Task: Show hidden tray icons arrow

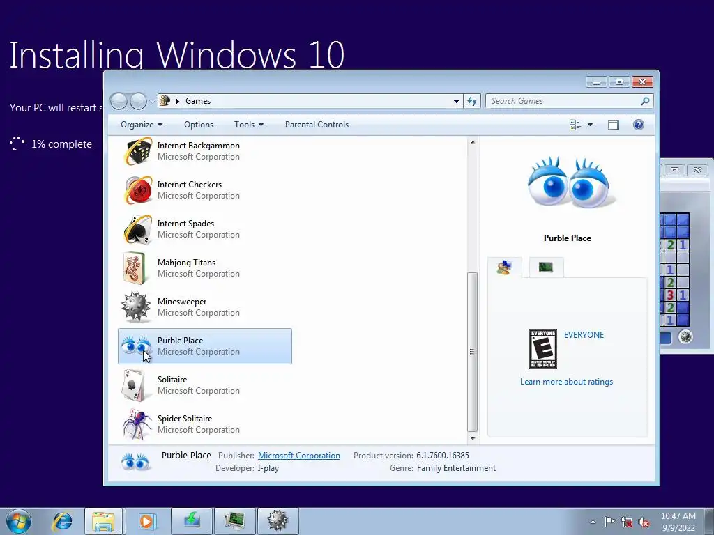Action: pos(593,522)
